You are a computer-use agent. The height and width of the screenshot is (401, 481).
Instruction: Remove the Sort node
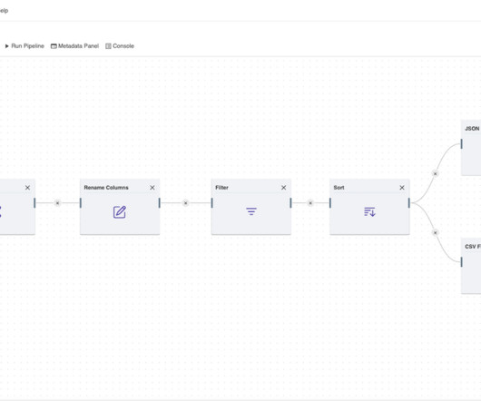pos(402,188)
